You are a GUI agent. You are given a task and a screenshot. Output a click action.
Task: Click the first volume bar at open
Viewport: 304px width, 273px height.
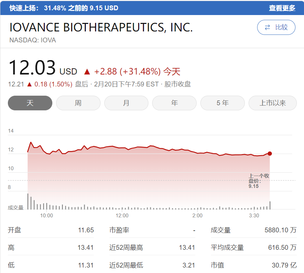point(28,201)
